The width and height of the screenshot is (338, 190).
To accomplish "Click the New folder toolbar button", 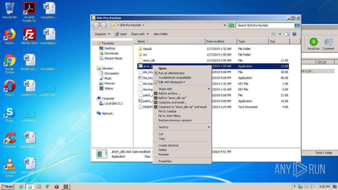I will (x=161, y=34).
